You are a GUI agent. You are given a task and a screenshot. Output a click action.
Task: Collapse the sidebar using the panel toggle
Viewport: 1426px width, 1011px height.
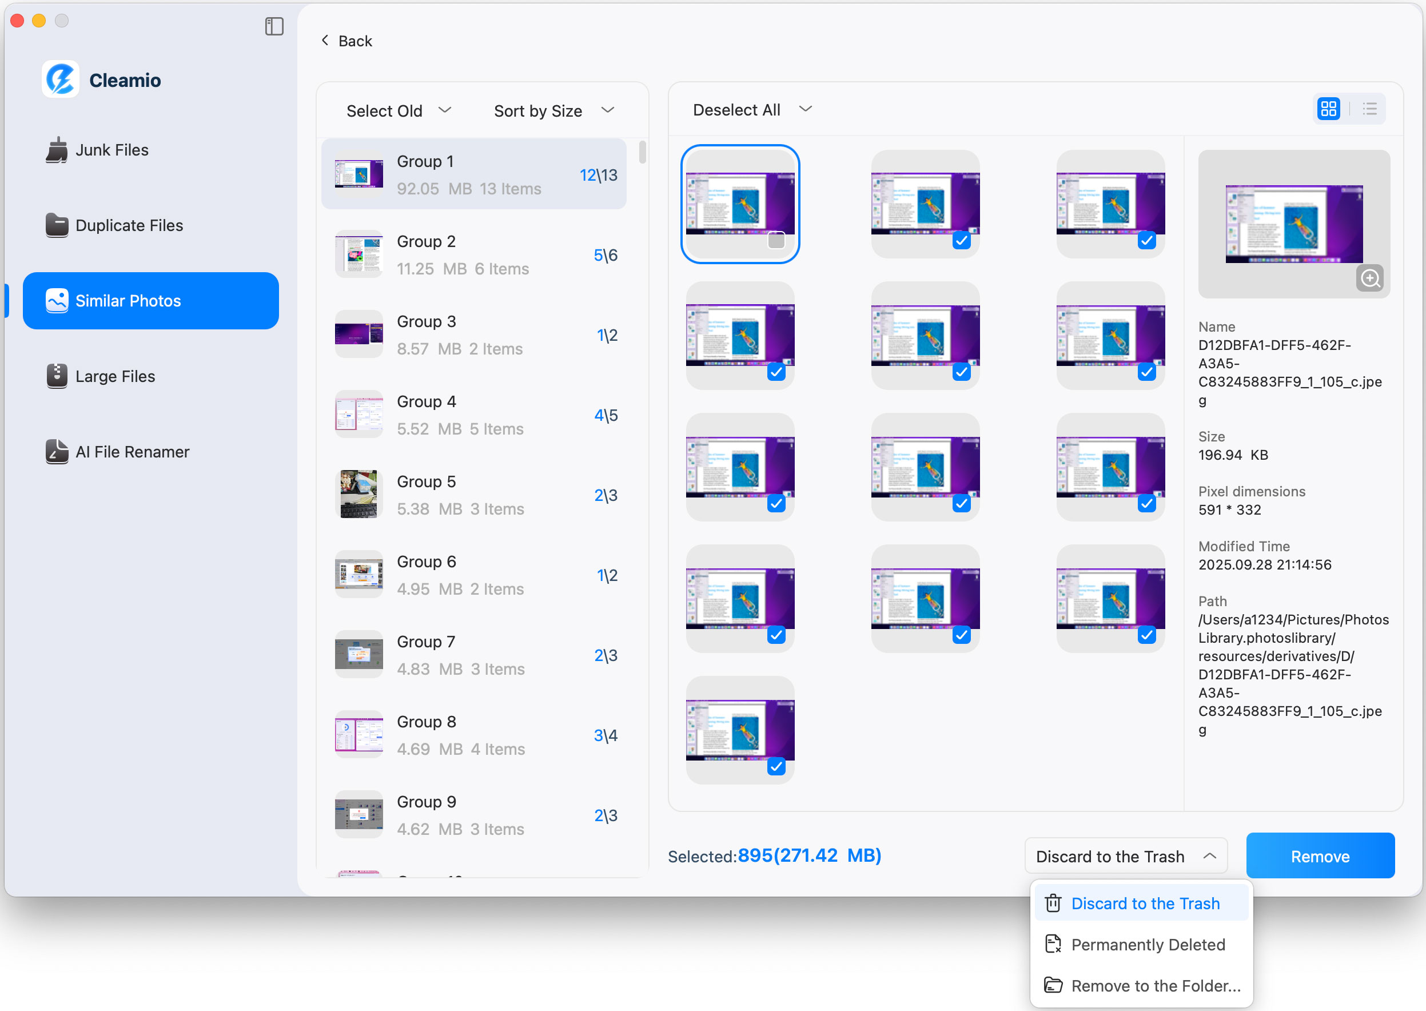[x=274, y=26]
